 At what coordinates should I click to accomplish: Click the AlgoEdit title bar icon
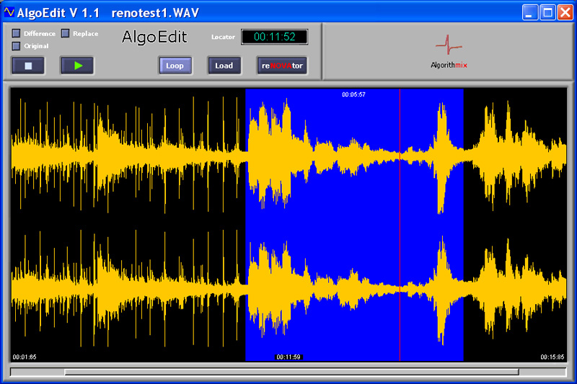coord(9,12)
